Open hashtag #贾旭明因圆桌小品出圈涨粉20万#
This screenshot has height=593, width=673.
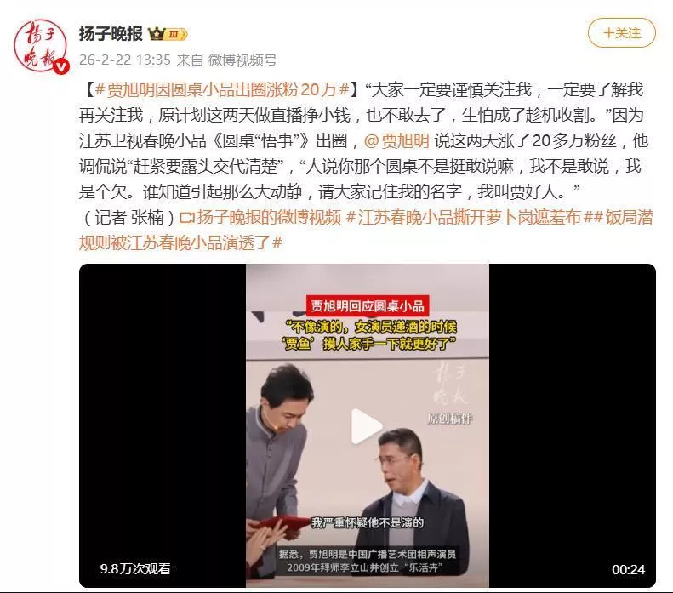click(x=222, y=89)
